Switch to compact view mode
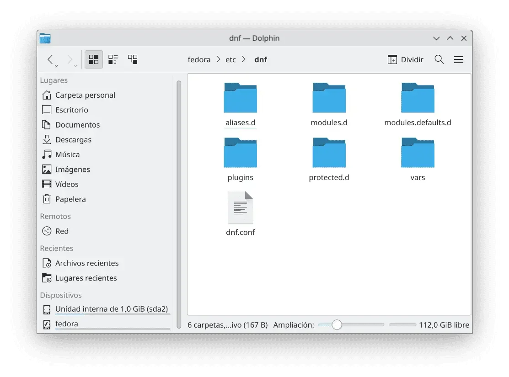Image resolution: width=509 pixels, height=377 pixels. click(x=113, y=59)
